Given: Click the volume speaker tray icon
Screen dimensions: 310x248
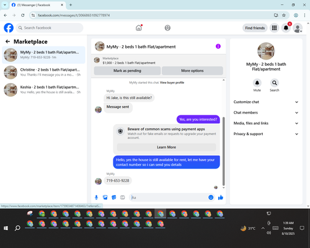Looking at the screenshot, I should tap(268, 233).
